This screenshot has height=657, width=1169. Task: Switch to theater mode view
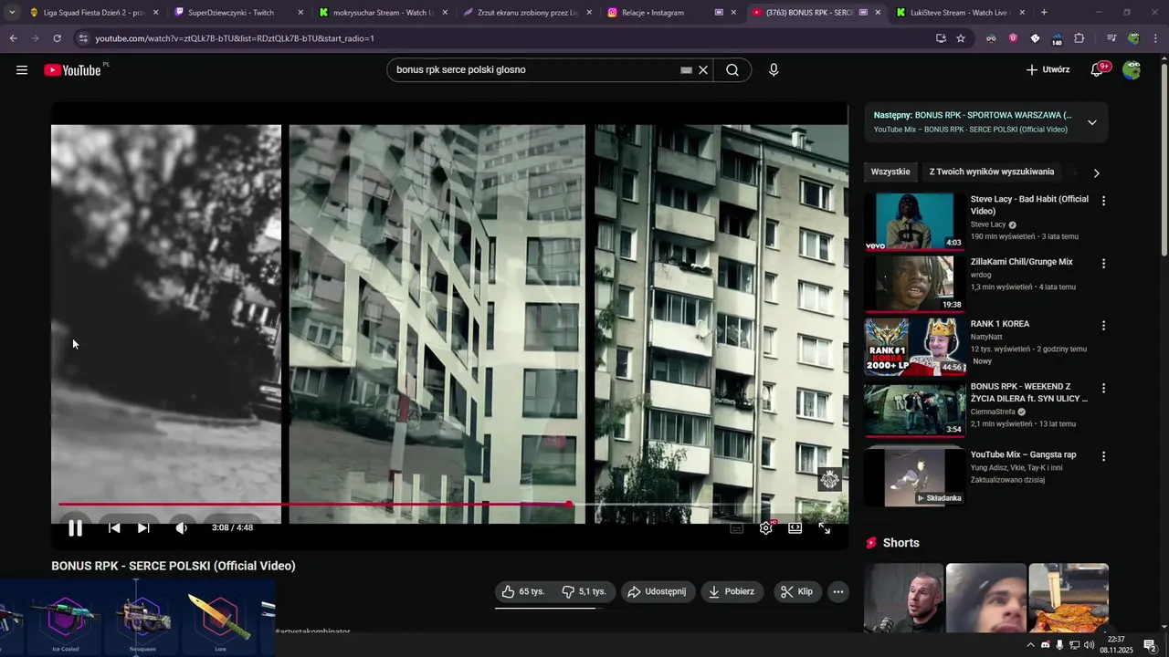[x=795, y=527]
